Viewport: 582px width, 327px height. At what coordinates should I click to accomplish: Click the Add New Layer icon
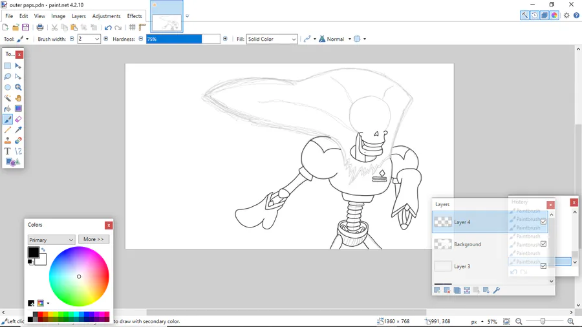coord(437,291)
